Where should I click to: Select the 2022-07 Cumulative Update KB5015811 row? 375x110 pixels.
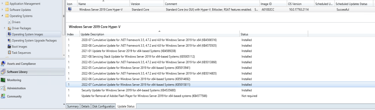(x=220, y=85)
